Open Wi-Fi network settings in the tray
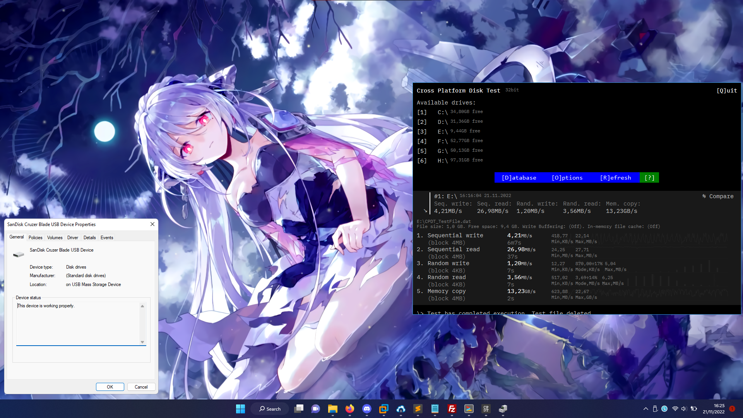 (675, 409)
